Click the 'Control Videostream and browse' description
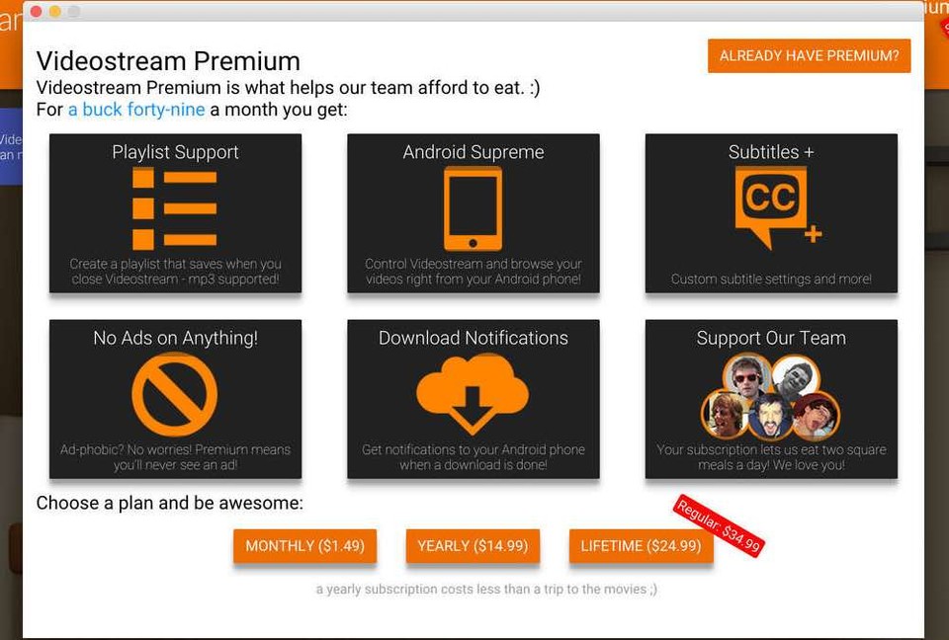The image size is (949, 640). coord(474,272)
